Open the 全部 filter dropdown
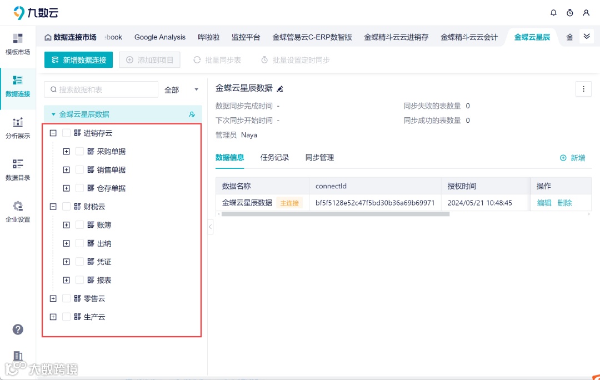This screenshot has height=380, width=600. [x=179, y=89]
